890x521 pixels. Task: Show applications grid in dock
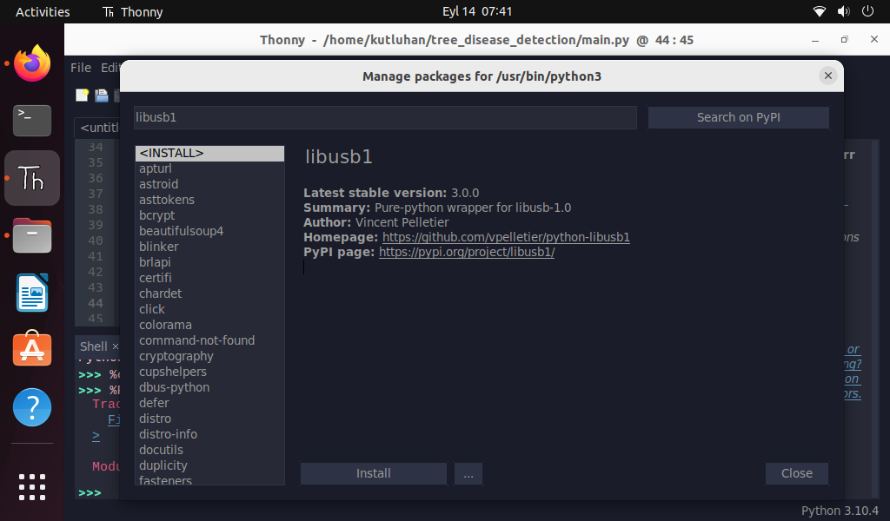click(x=32, y=486)
